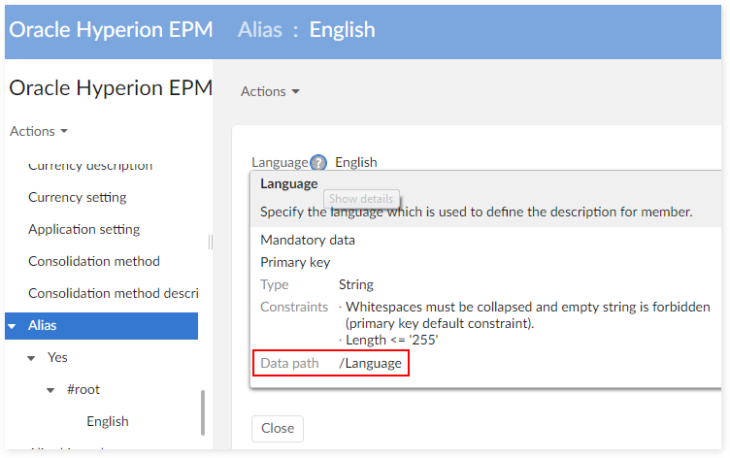The width and height of the screenshot is (730, 458).
Task: Click the sidebar splitter handle
Action: tap(211, 242)
